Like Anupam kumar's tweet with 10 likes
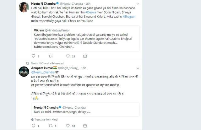201x130 pixels. [x=68, y=126]
